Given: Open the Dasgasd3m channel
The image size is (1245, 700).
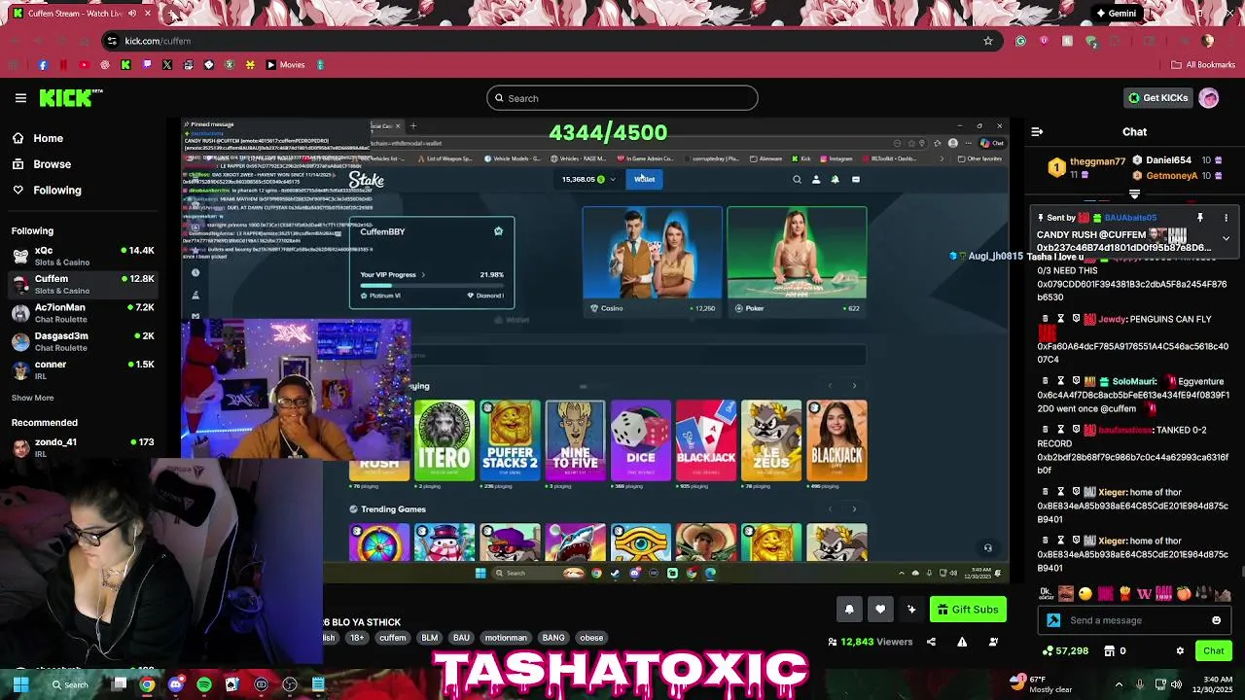Looking at the screenshot, I should click(83, 341).
